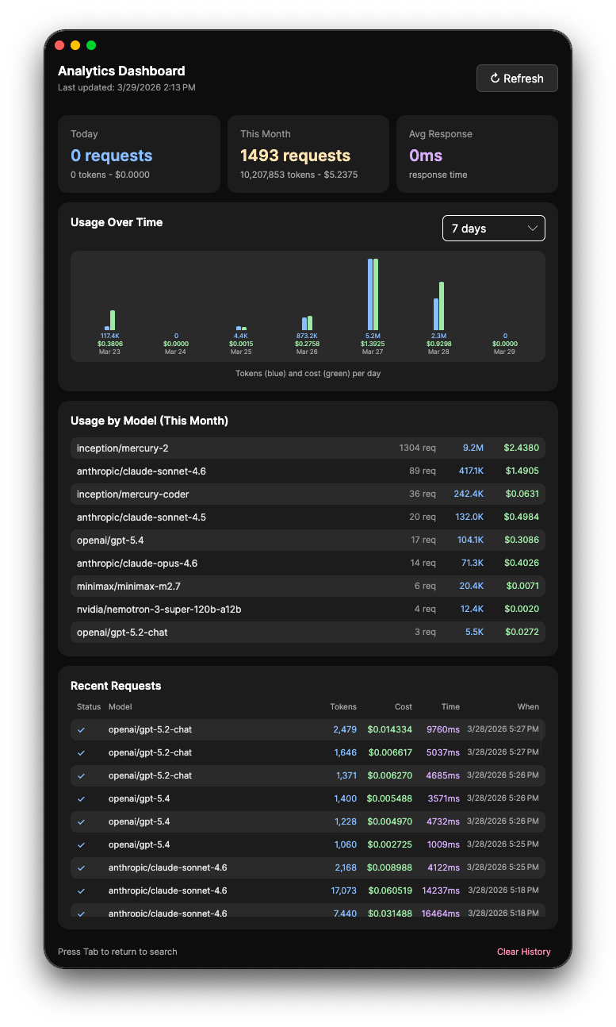Click the 1,371 tokens cell
This screenshot has width=616, height=1027.
click(x=346, y=775)
